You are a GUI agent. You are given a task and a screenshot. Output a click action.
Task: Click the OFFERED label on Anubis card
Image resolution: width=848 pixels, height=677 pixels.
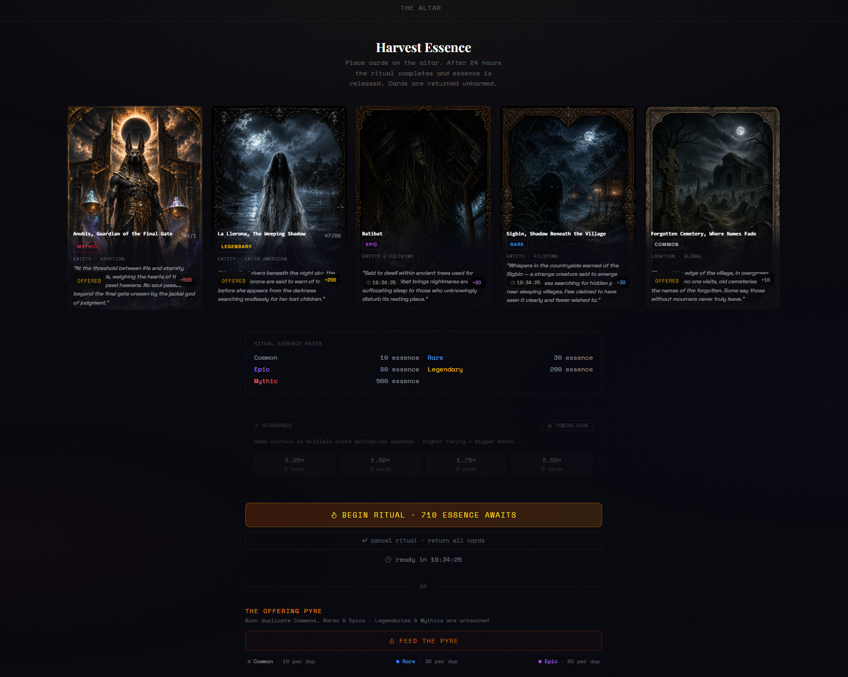89,281
